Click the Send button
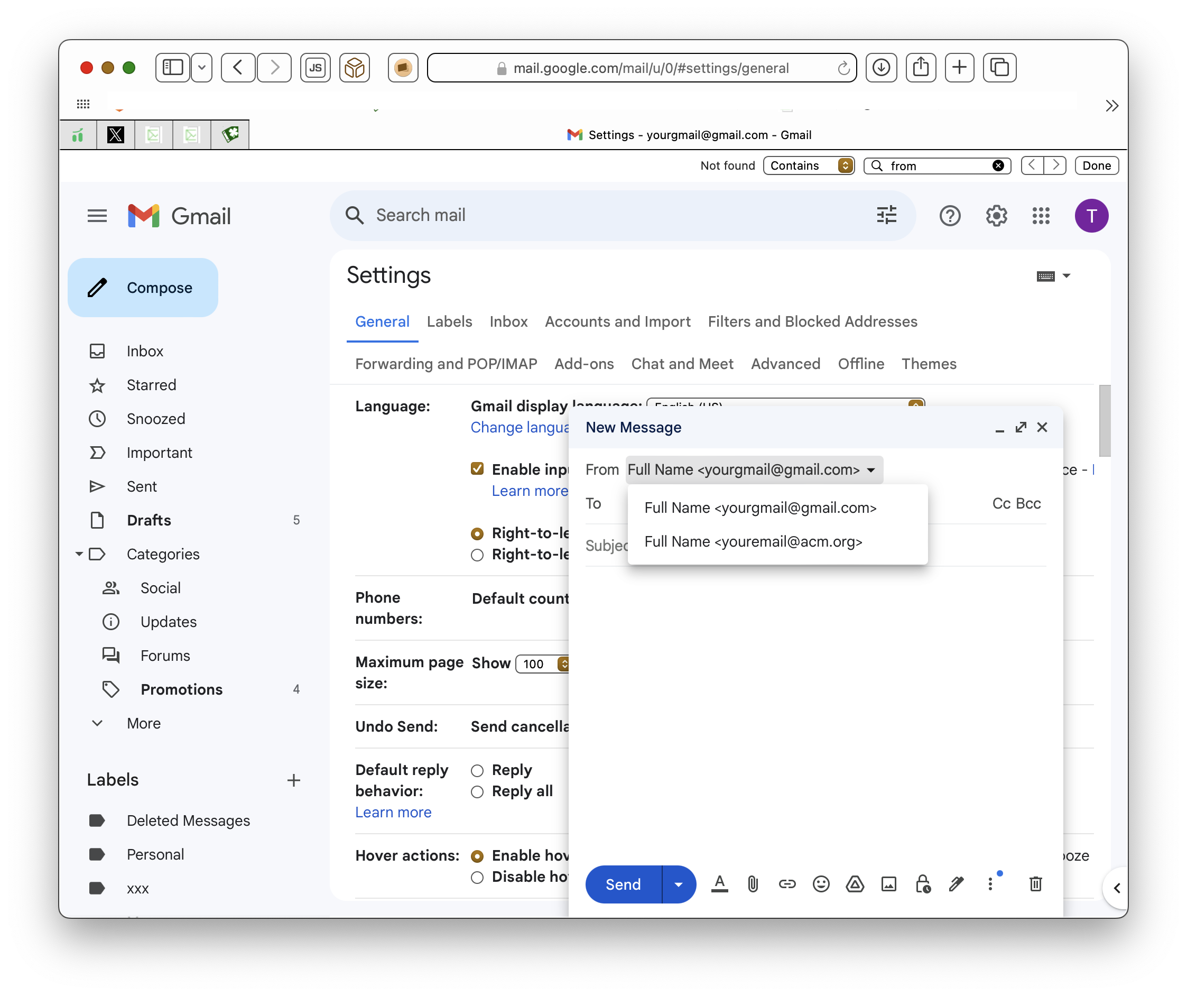This screenshot has width=1187, height=996. coord(624,884)
